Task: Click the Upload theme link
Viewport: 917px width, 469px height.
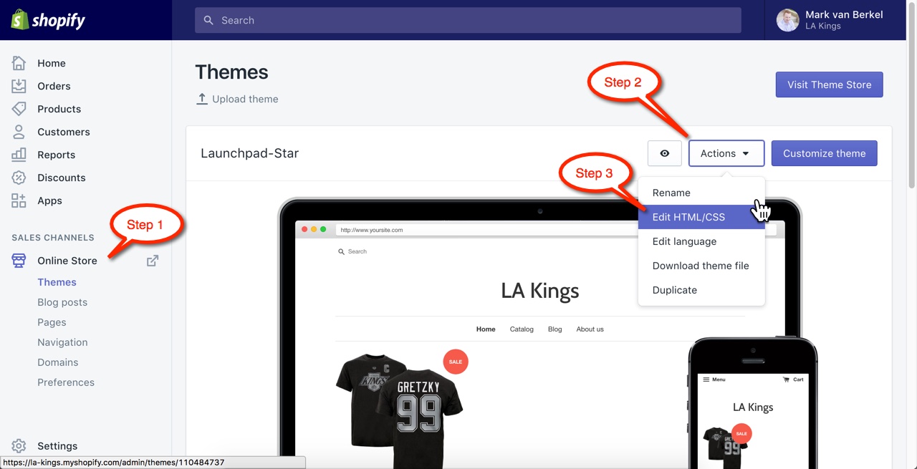Action: tap(237, 99)
